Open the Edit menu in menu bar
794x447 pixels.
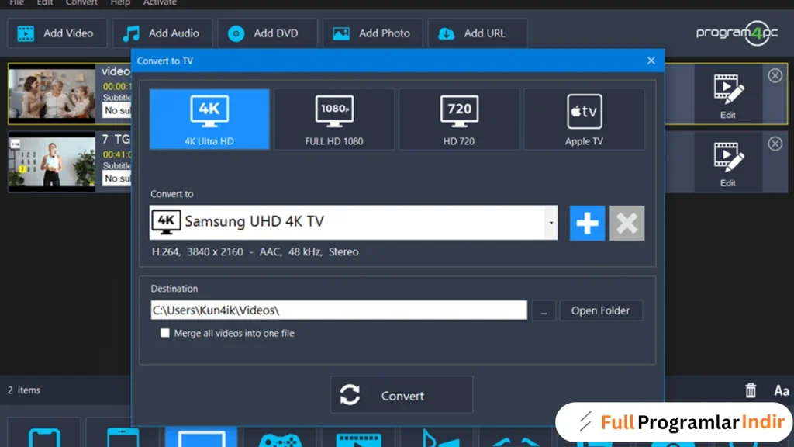[x=44, y=3]
